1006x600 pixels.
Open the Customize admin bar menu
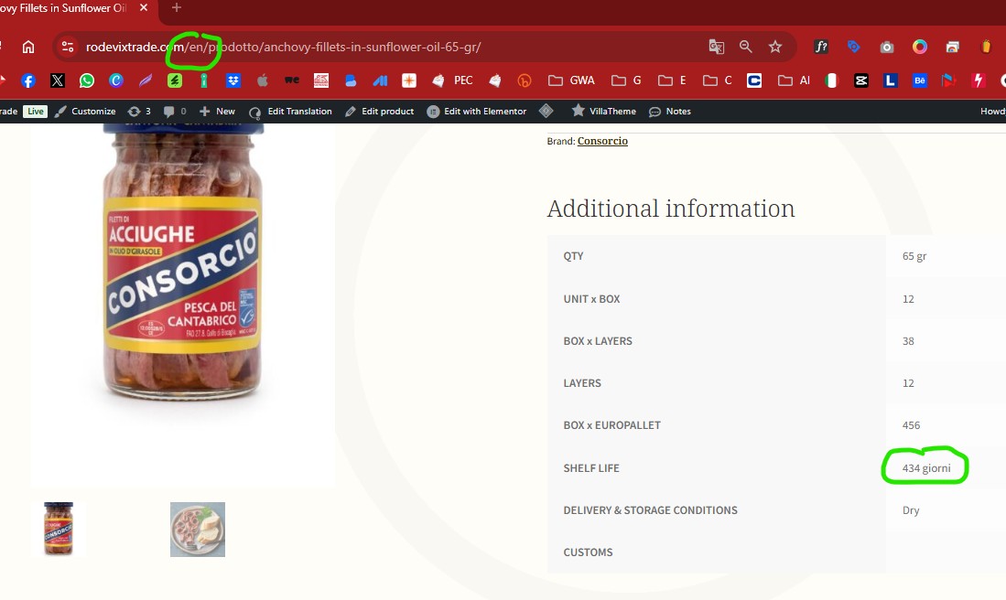[x=85, y=111]
